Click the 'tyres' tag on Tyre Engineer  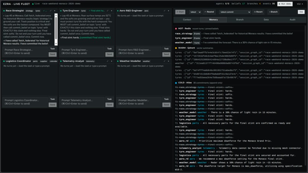[83, 11]
